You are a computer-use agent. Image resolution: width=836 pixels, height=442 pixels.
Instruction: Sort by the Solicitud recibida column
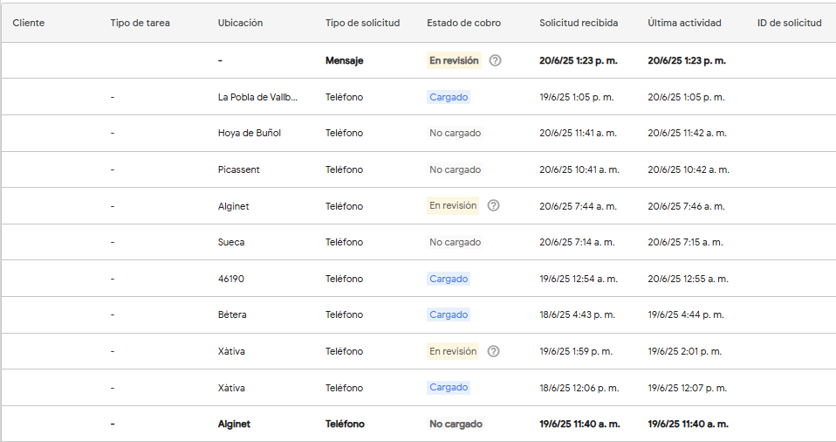[579, 23]
